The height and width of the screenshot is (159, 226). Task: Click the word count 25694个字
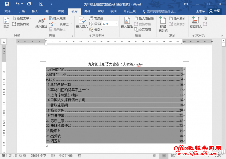(x=38, y=156)
